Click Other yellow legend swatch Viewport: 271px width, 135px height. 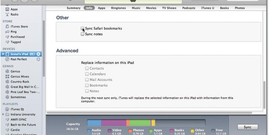click(x=192, y=131)
